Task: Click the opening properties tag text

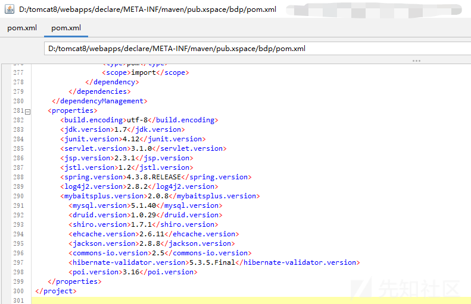Action: pos(72,110)
